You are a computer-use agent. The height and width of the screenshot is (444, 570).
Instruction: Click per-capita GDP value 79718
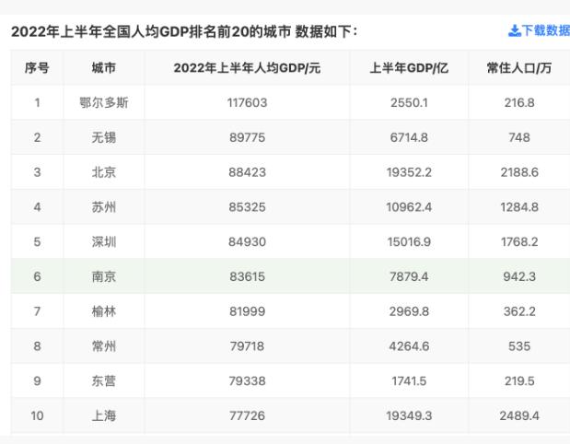247,346
